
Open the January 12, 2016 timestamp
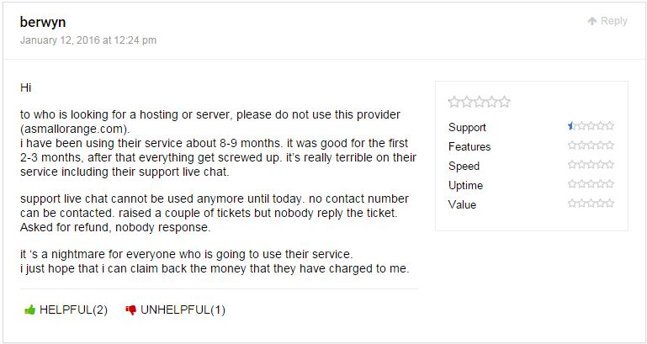(x=88, y=40)
